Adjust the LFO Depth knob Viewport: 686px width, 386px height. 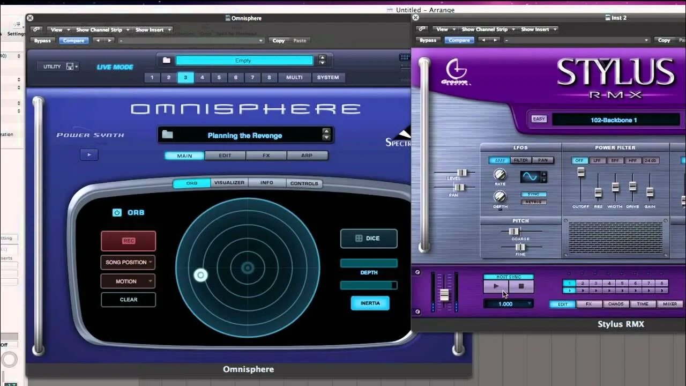point(499,197)
